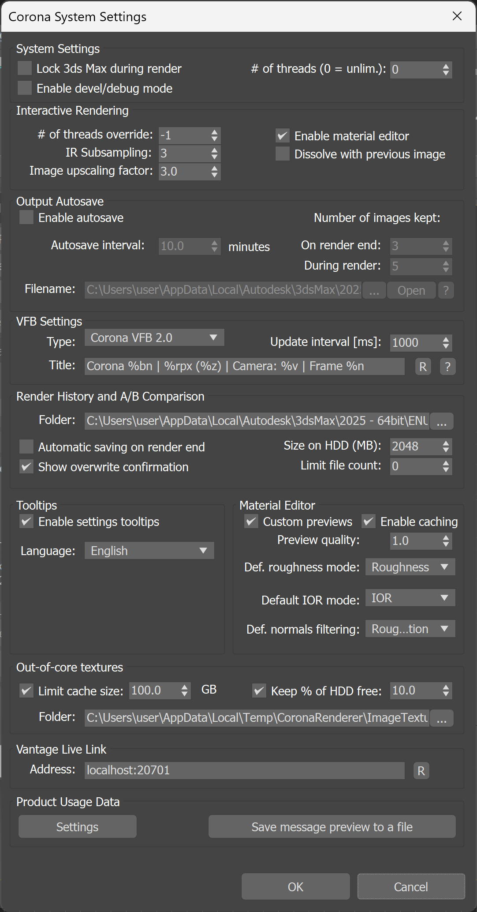Screen dimensions: 477x912
Task: Toggle Enable settings tooltips checkbox
Action: point(26,522)
